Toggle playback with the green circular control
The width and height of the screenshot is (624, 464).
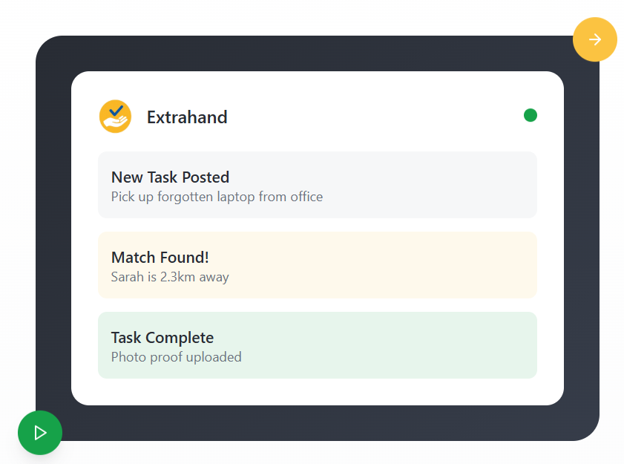coord(39,433)
